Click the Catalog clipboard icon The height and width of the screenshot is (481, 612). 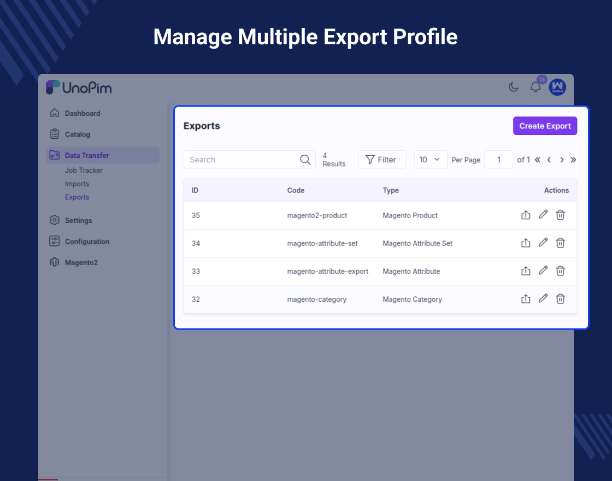(x=55, y=134)
